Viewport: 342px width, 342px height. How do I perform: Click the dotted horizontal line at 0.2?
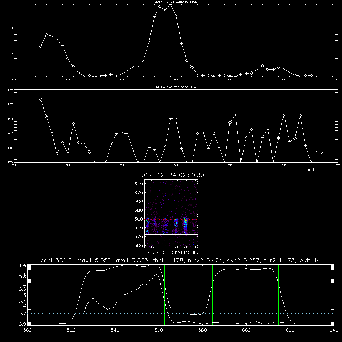(x=181, y=313)
